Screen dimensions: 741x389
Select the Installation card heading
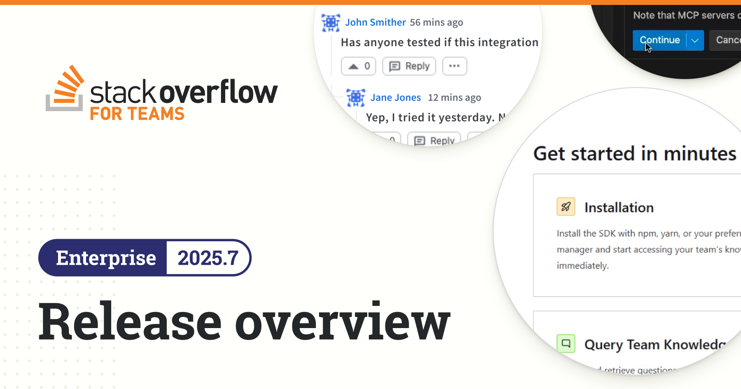pyautogui.click(x=619, y=207)
